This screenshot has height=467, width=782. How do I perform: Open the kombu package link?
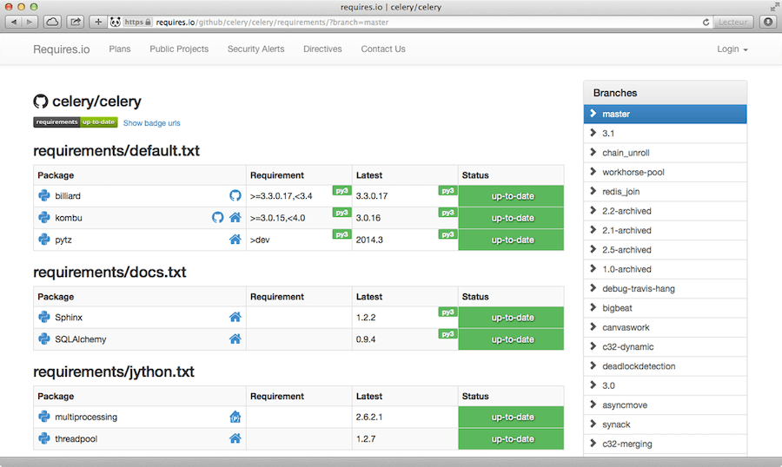[x=69, y=217]
